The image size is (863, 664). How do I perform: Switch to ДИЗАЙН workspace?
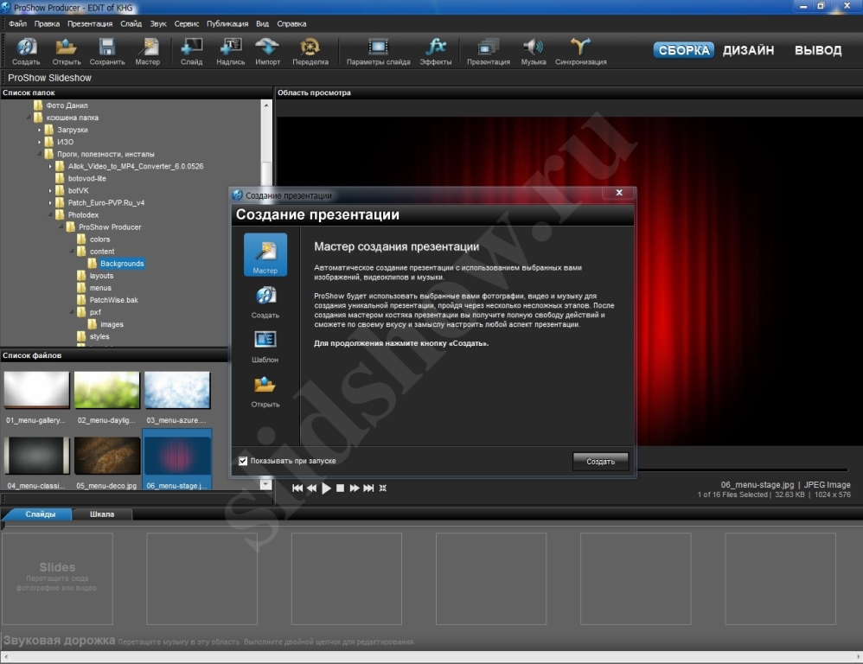tap(748, 50)
